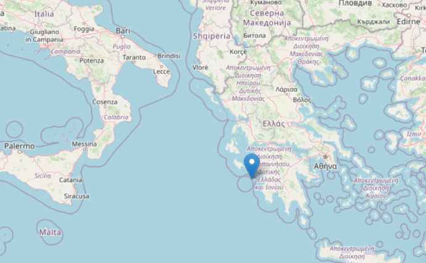Click the Bari city label
426x263 pixels.
coord(123,31)
